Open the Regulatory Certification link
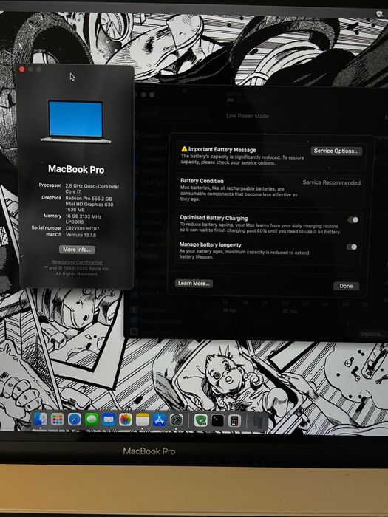Screen dimensions: 388x517 (x=77, y=262)
